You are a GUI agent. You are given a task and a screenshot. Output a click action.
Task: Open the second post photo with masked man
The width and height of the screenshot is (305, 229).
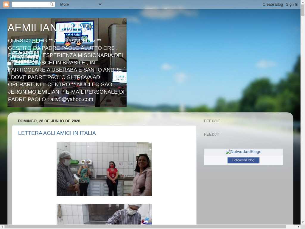[x=104, y=214]
